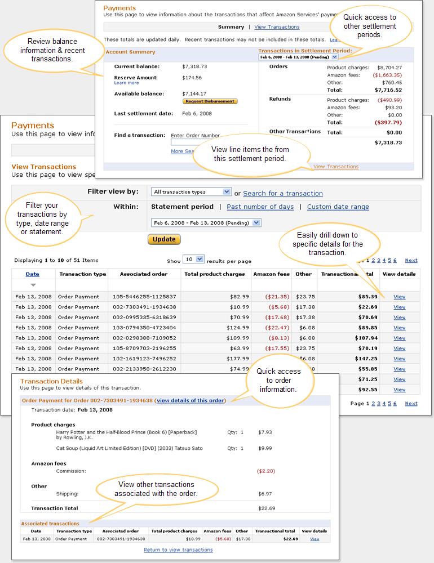Switch to Past number of days

260,207
